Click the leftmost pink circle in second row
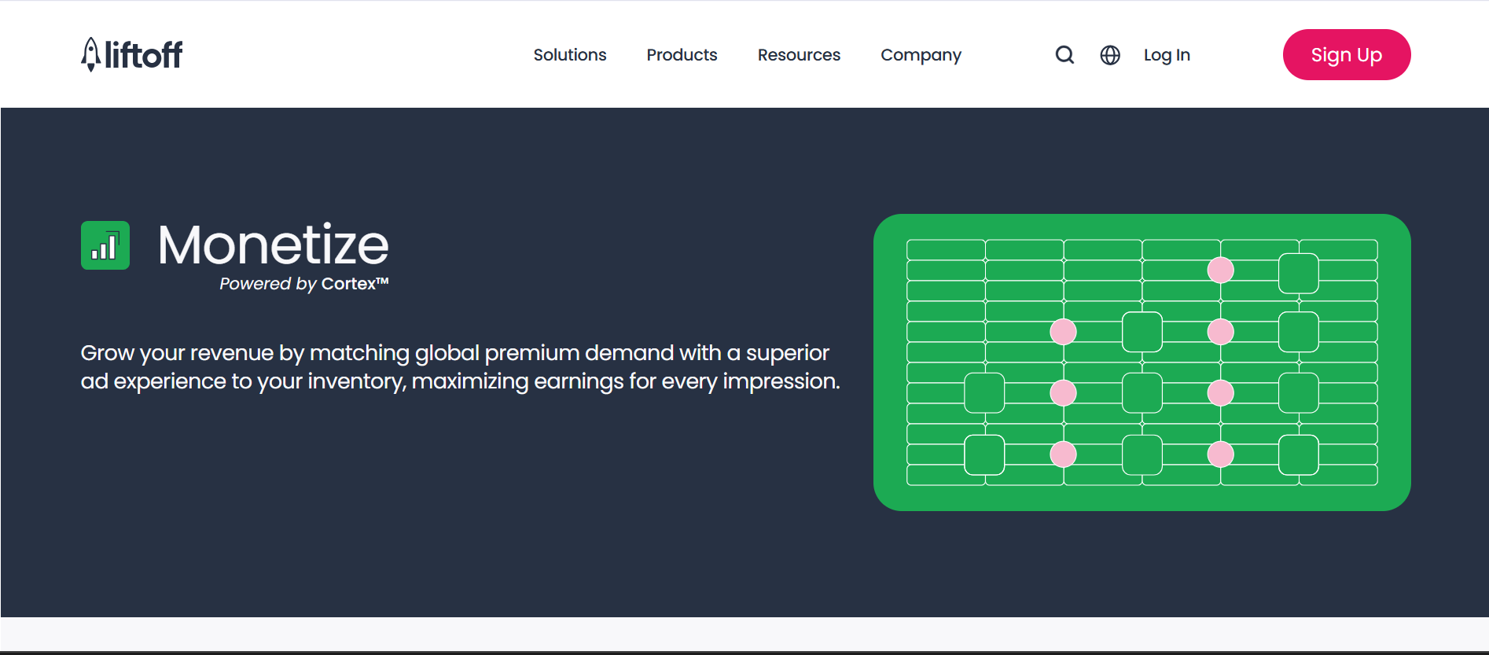 [1063, 332]
